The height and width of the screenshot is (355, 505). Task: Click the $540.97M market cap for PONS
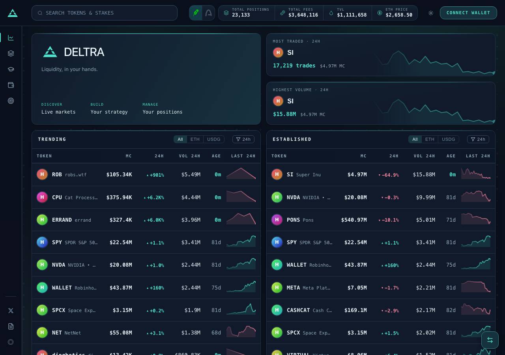point(354,220)
